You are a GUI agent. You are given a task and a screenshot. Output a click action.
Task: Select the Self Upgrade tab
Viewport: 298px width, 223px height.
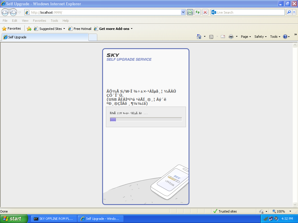(x=45, y=37)
